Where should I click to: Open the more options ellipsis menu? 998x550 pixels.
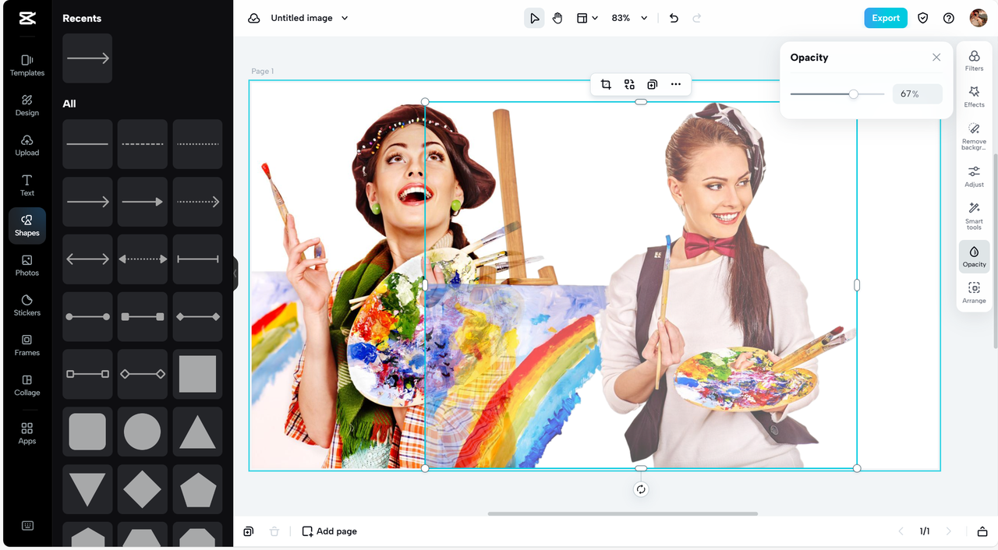click(x=676, y=84)
